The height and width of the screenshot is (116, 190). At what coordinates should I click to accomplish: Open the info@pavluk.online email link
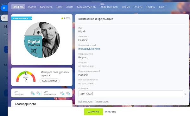pyautogui.click(x=89, y=49)
